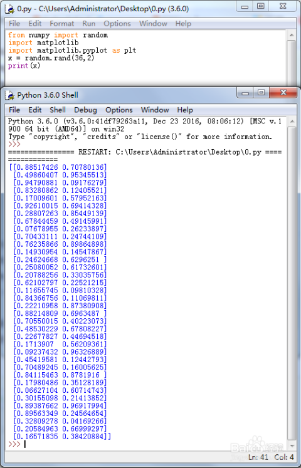Click the Python Shell title bar icon
301x468 pixels.
[x=10, y=95]
